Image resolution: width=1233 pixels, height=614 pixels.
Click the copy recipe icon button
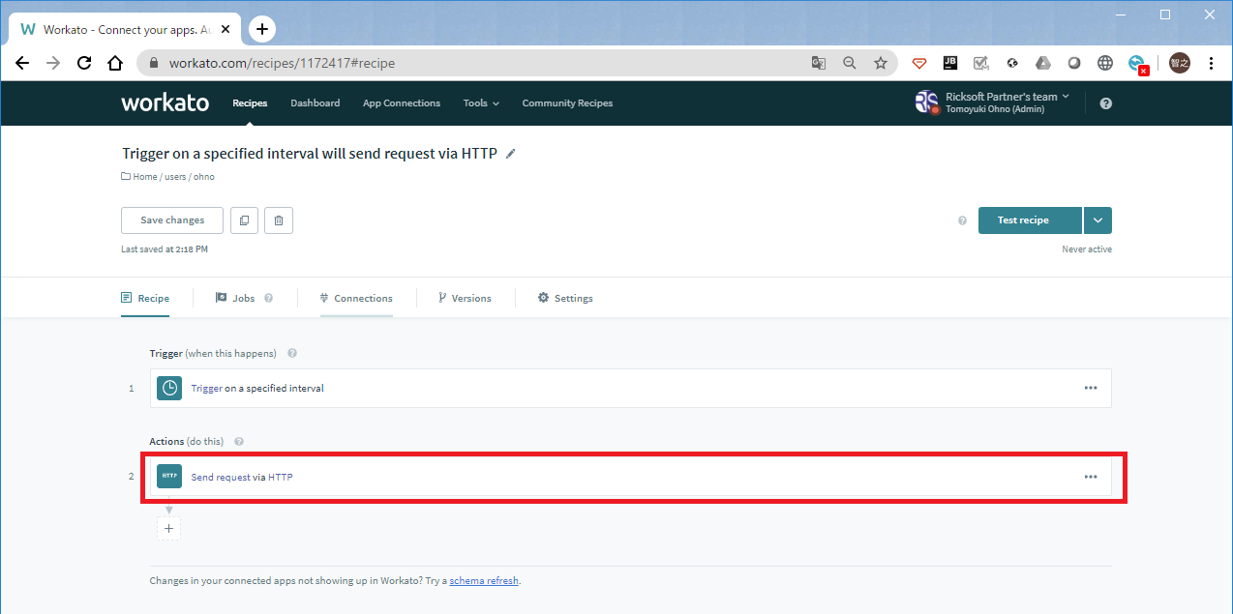[x=244, y=220]
